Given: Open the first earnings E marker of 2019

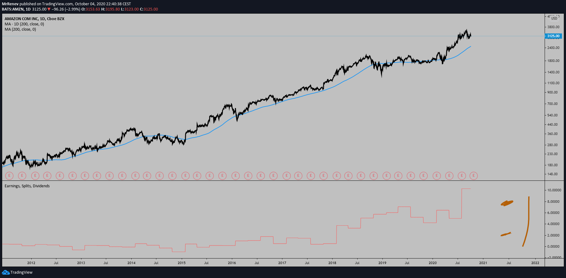Looking at the screenshot, I should click(386, 176).
